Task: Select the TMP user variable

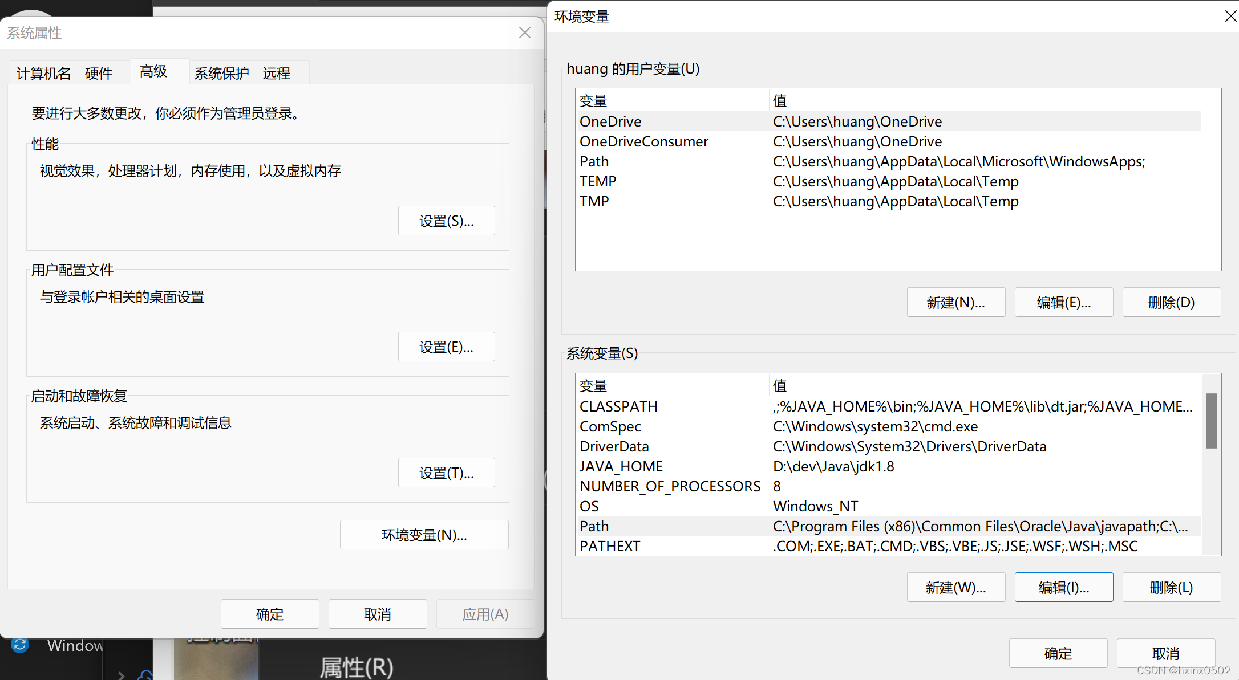Action: click(x=889, y=201)
